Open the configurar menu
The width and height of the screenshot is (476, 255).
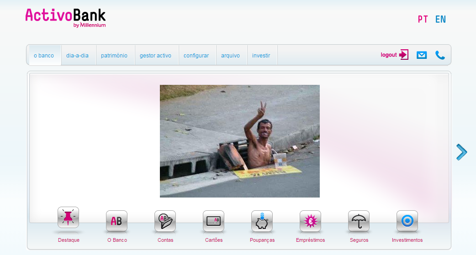point(196,55)
